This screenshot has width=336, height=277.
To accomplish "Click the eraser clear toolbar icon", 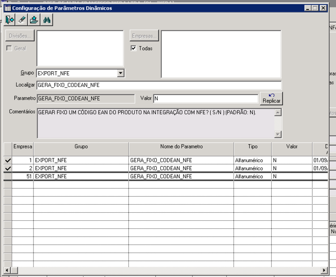I will [x=21, y=20].
